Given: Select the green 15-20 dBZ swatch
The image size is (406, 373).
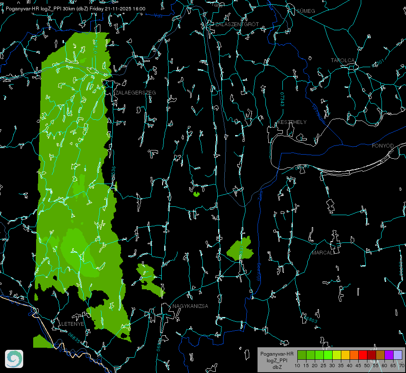Looking at the screenshot, I should (311, 355).
